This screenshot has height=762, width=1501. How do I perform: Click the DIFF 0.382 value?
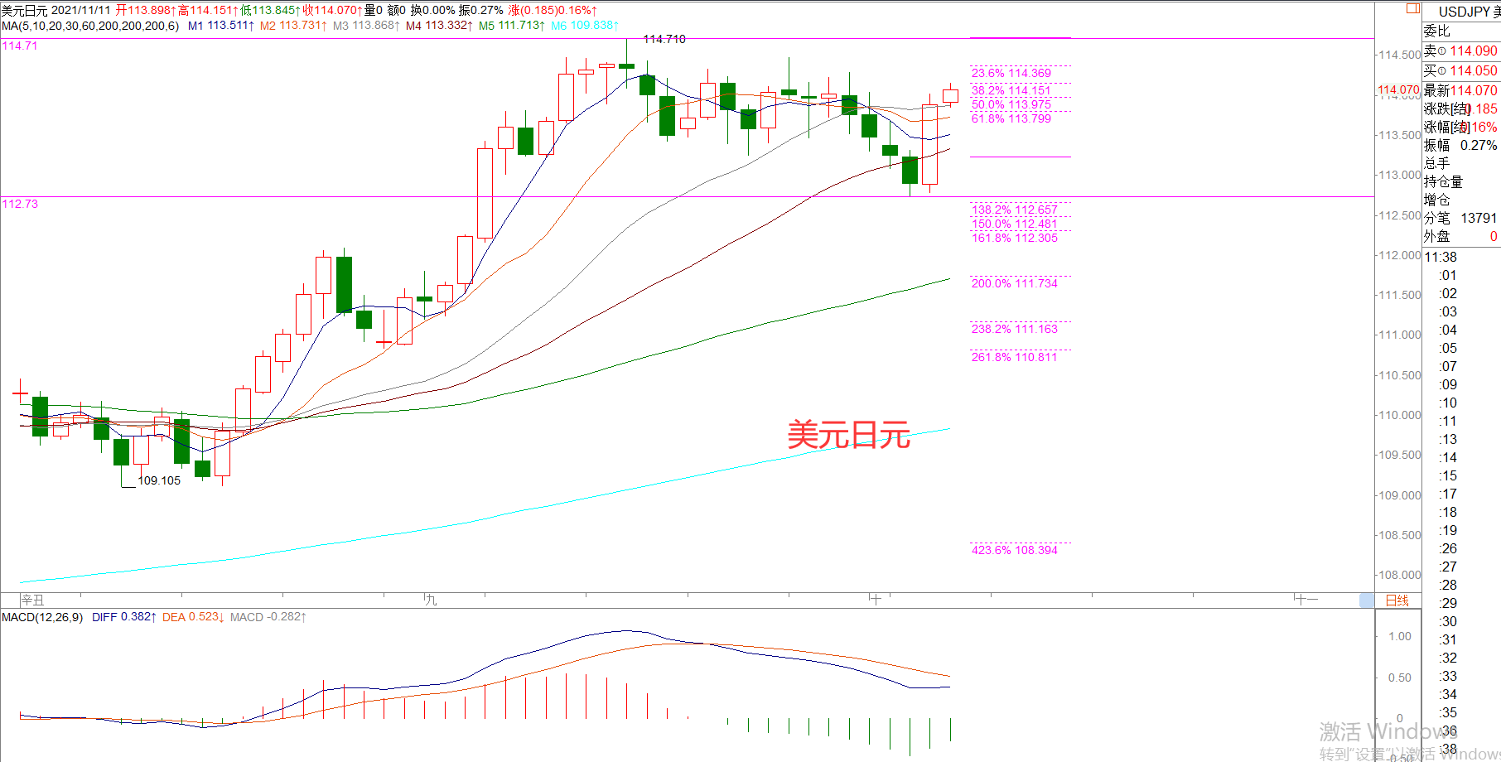(x=123, y=617)
